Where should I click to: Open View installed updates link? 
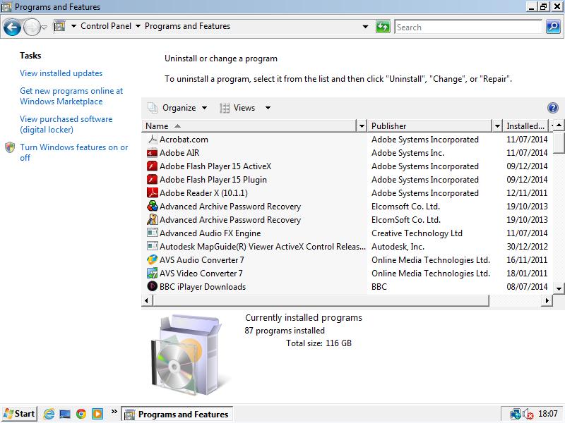tap(61, 73)
